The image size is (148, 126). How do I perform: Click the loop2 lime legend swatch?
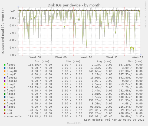5,84
